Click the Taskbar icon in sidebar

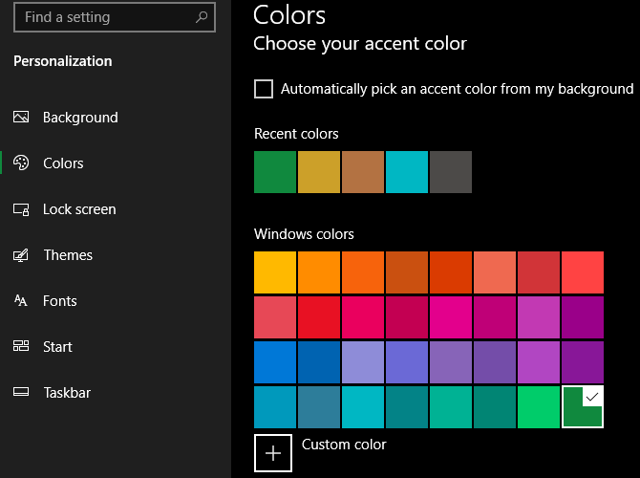click(x=21, y=393)
